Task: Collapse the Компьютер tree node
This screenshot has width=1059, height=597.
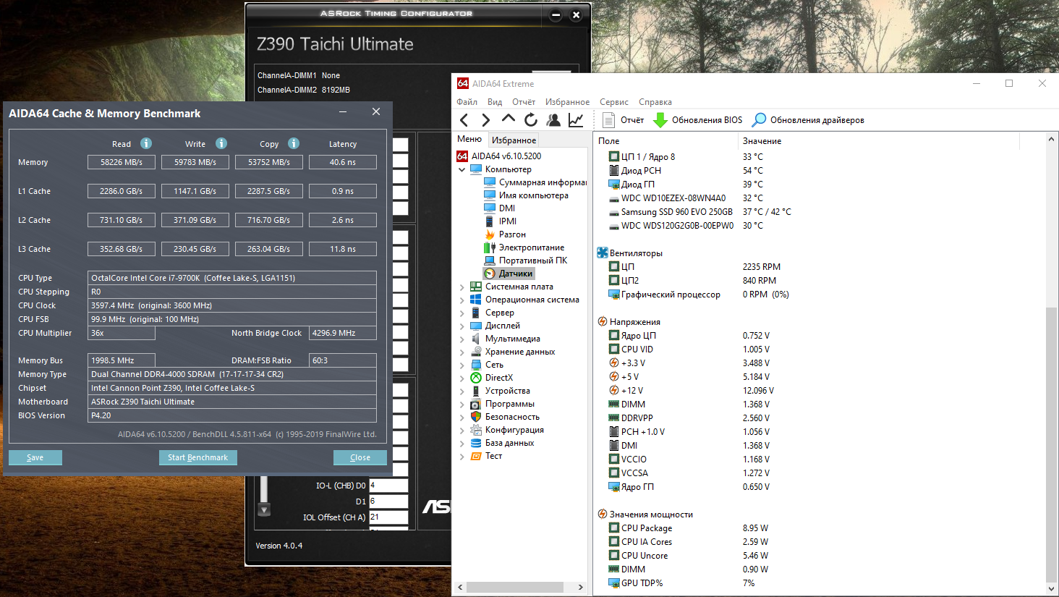Action: (x=462, y=169)
